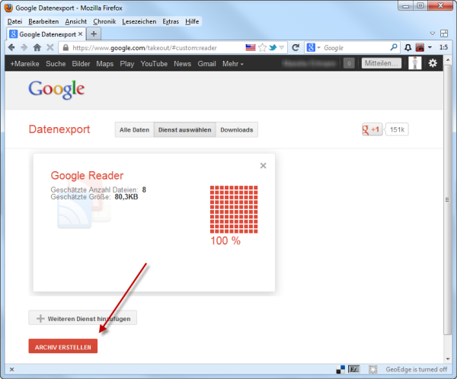Close the Google Datenexport tab
The width and height of the screenshot is (457, 379).
point(81,34)
